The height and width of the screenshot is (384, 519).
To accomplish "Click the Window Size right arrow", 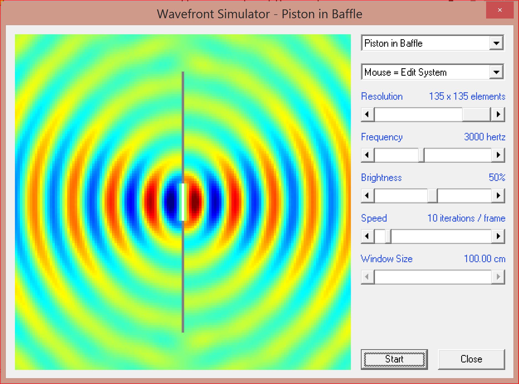I will coord(498,277).
